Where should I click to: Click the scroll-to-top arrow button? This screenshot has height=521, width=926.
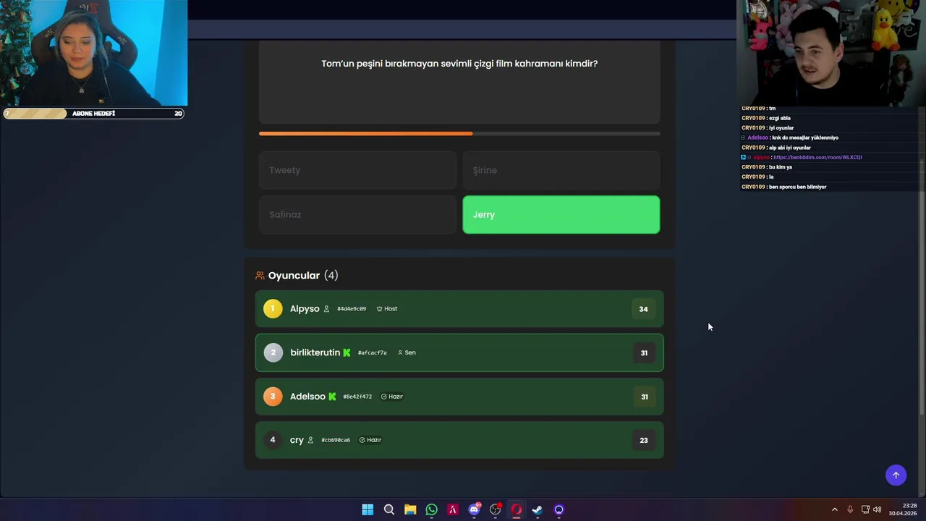(x=896, y=475)
